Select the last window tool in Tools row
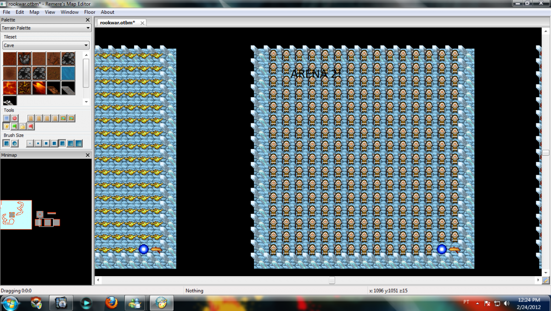This screenshot has width=551, height=311. pyautogui.click(x=71, y=118)
